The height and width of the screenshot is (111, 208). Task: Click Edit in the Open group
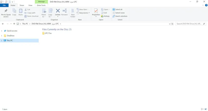104,13
